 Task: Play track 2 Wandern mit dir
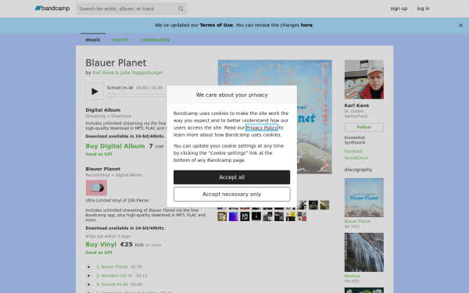pyautogui.click(x=88, y=276)
